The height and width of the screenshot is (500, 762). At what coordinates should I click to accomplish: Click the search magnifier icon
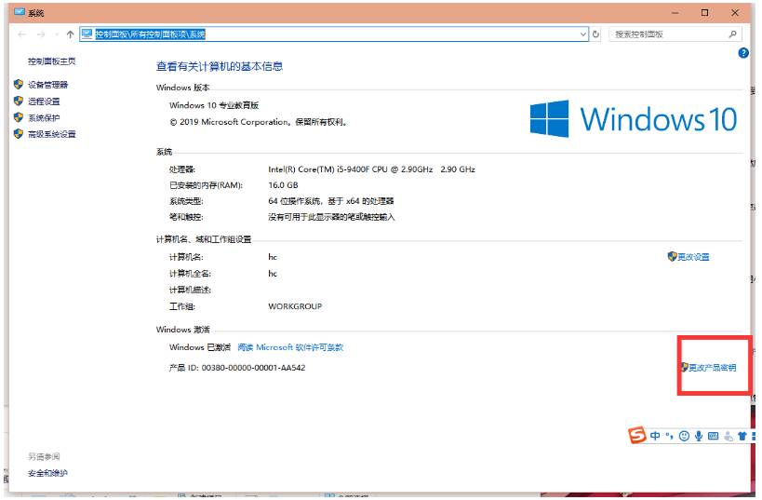(733, 34)
